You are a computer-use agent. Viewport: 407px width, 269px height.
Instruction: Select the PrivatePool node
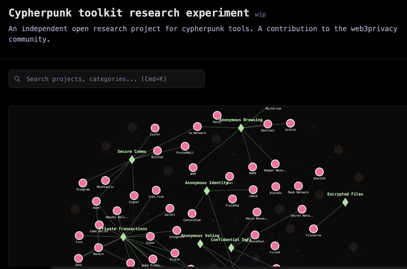(x=255, y=235)
